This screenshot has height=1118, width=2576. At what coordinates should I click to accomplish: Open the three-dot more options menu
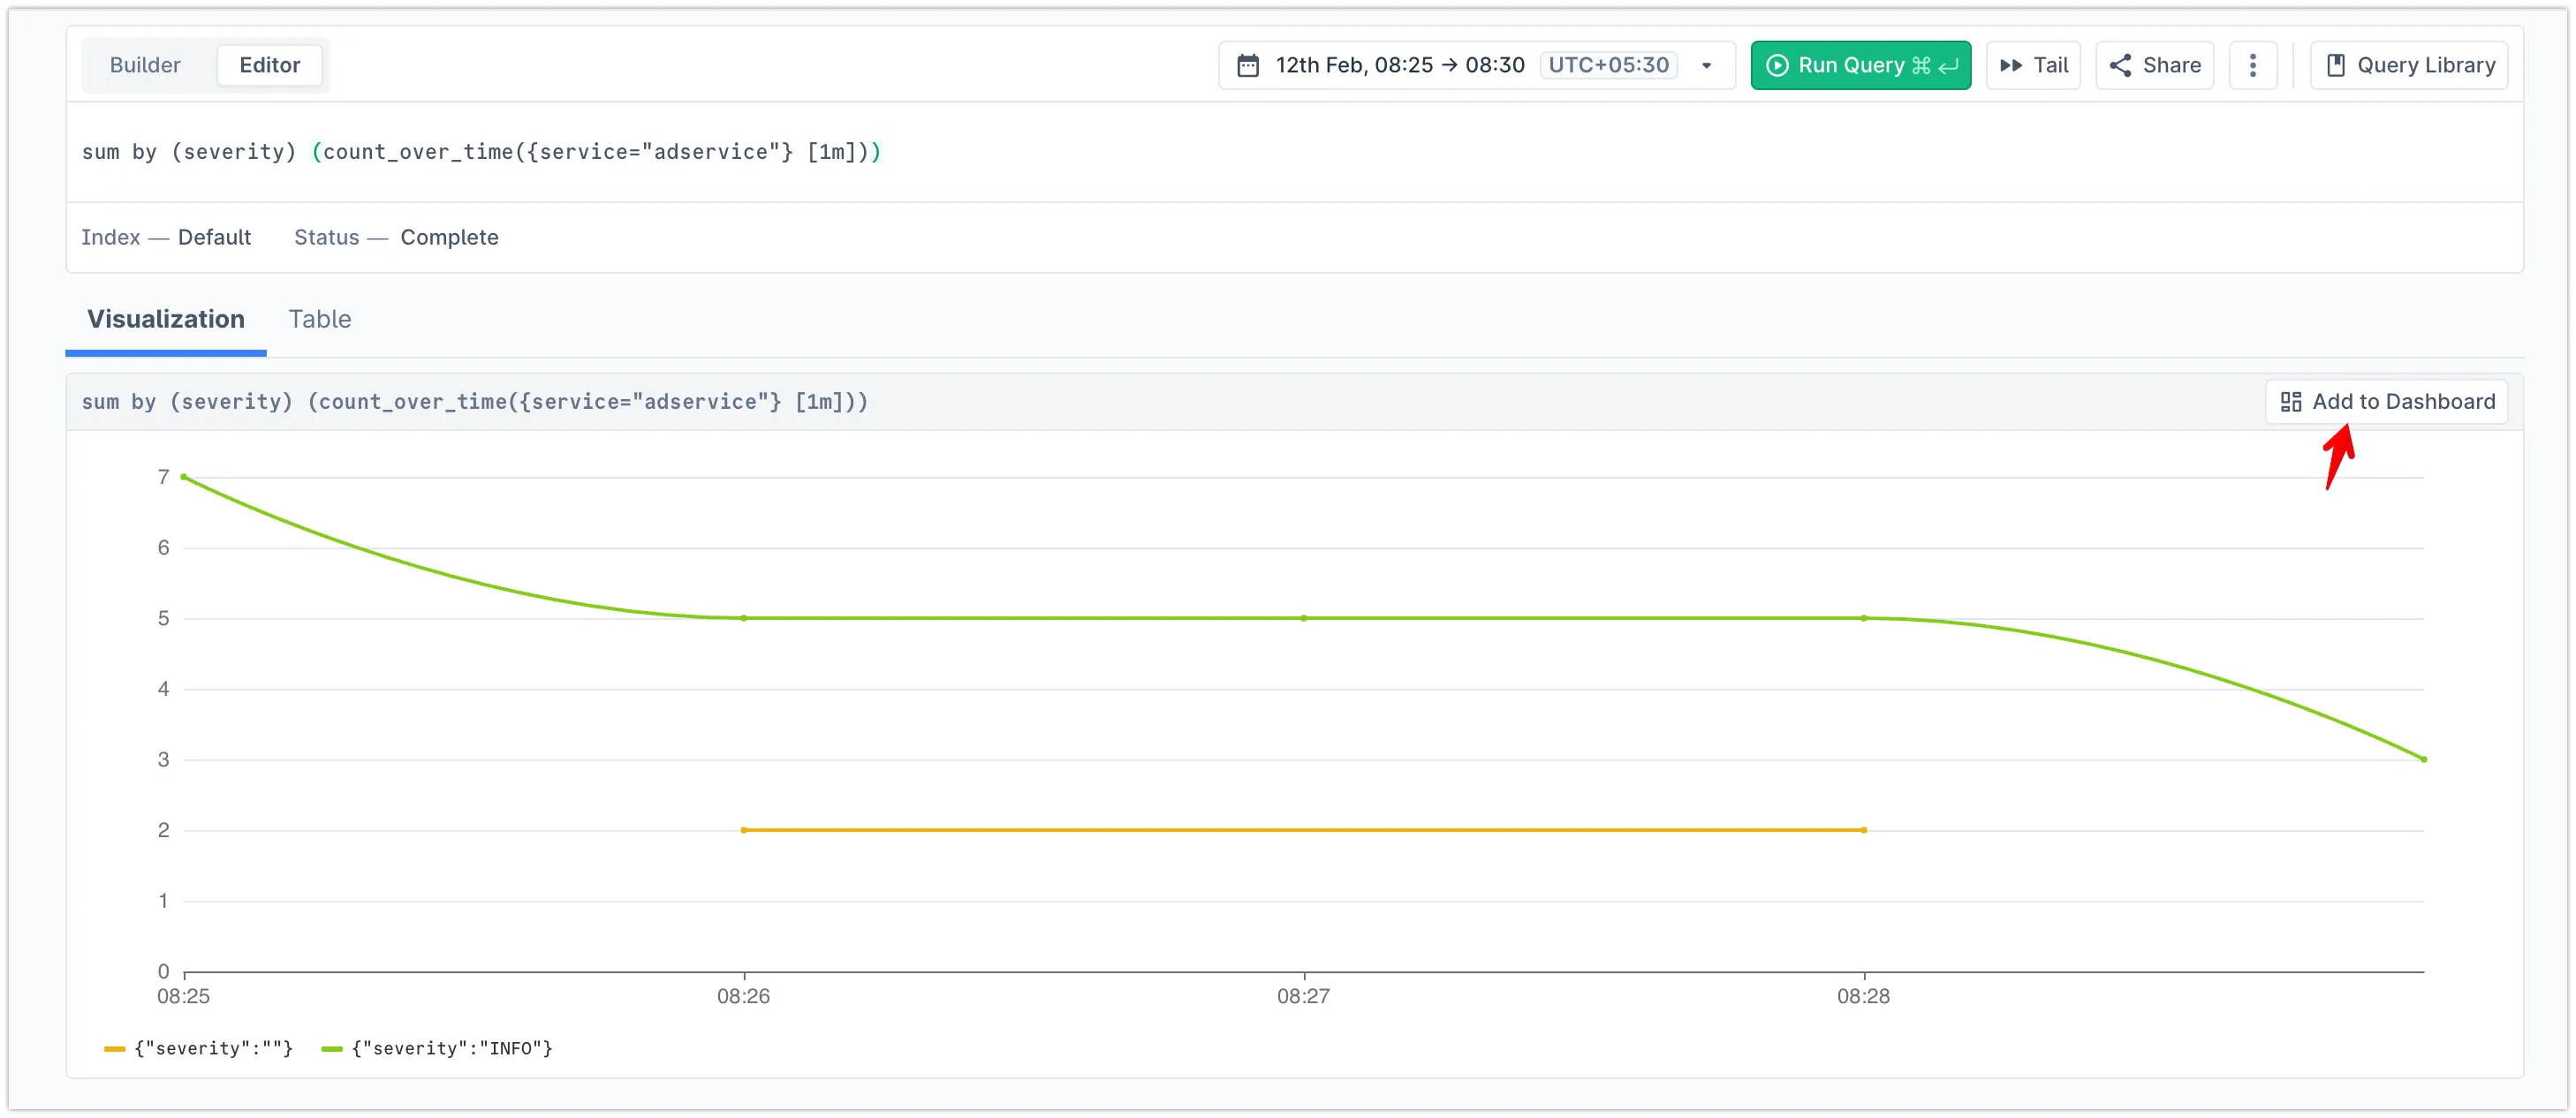coord(2252,66)
